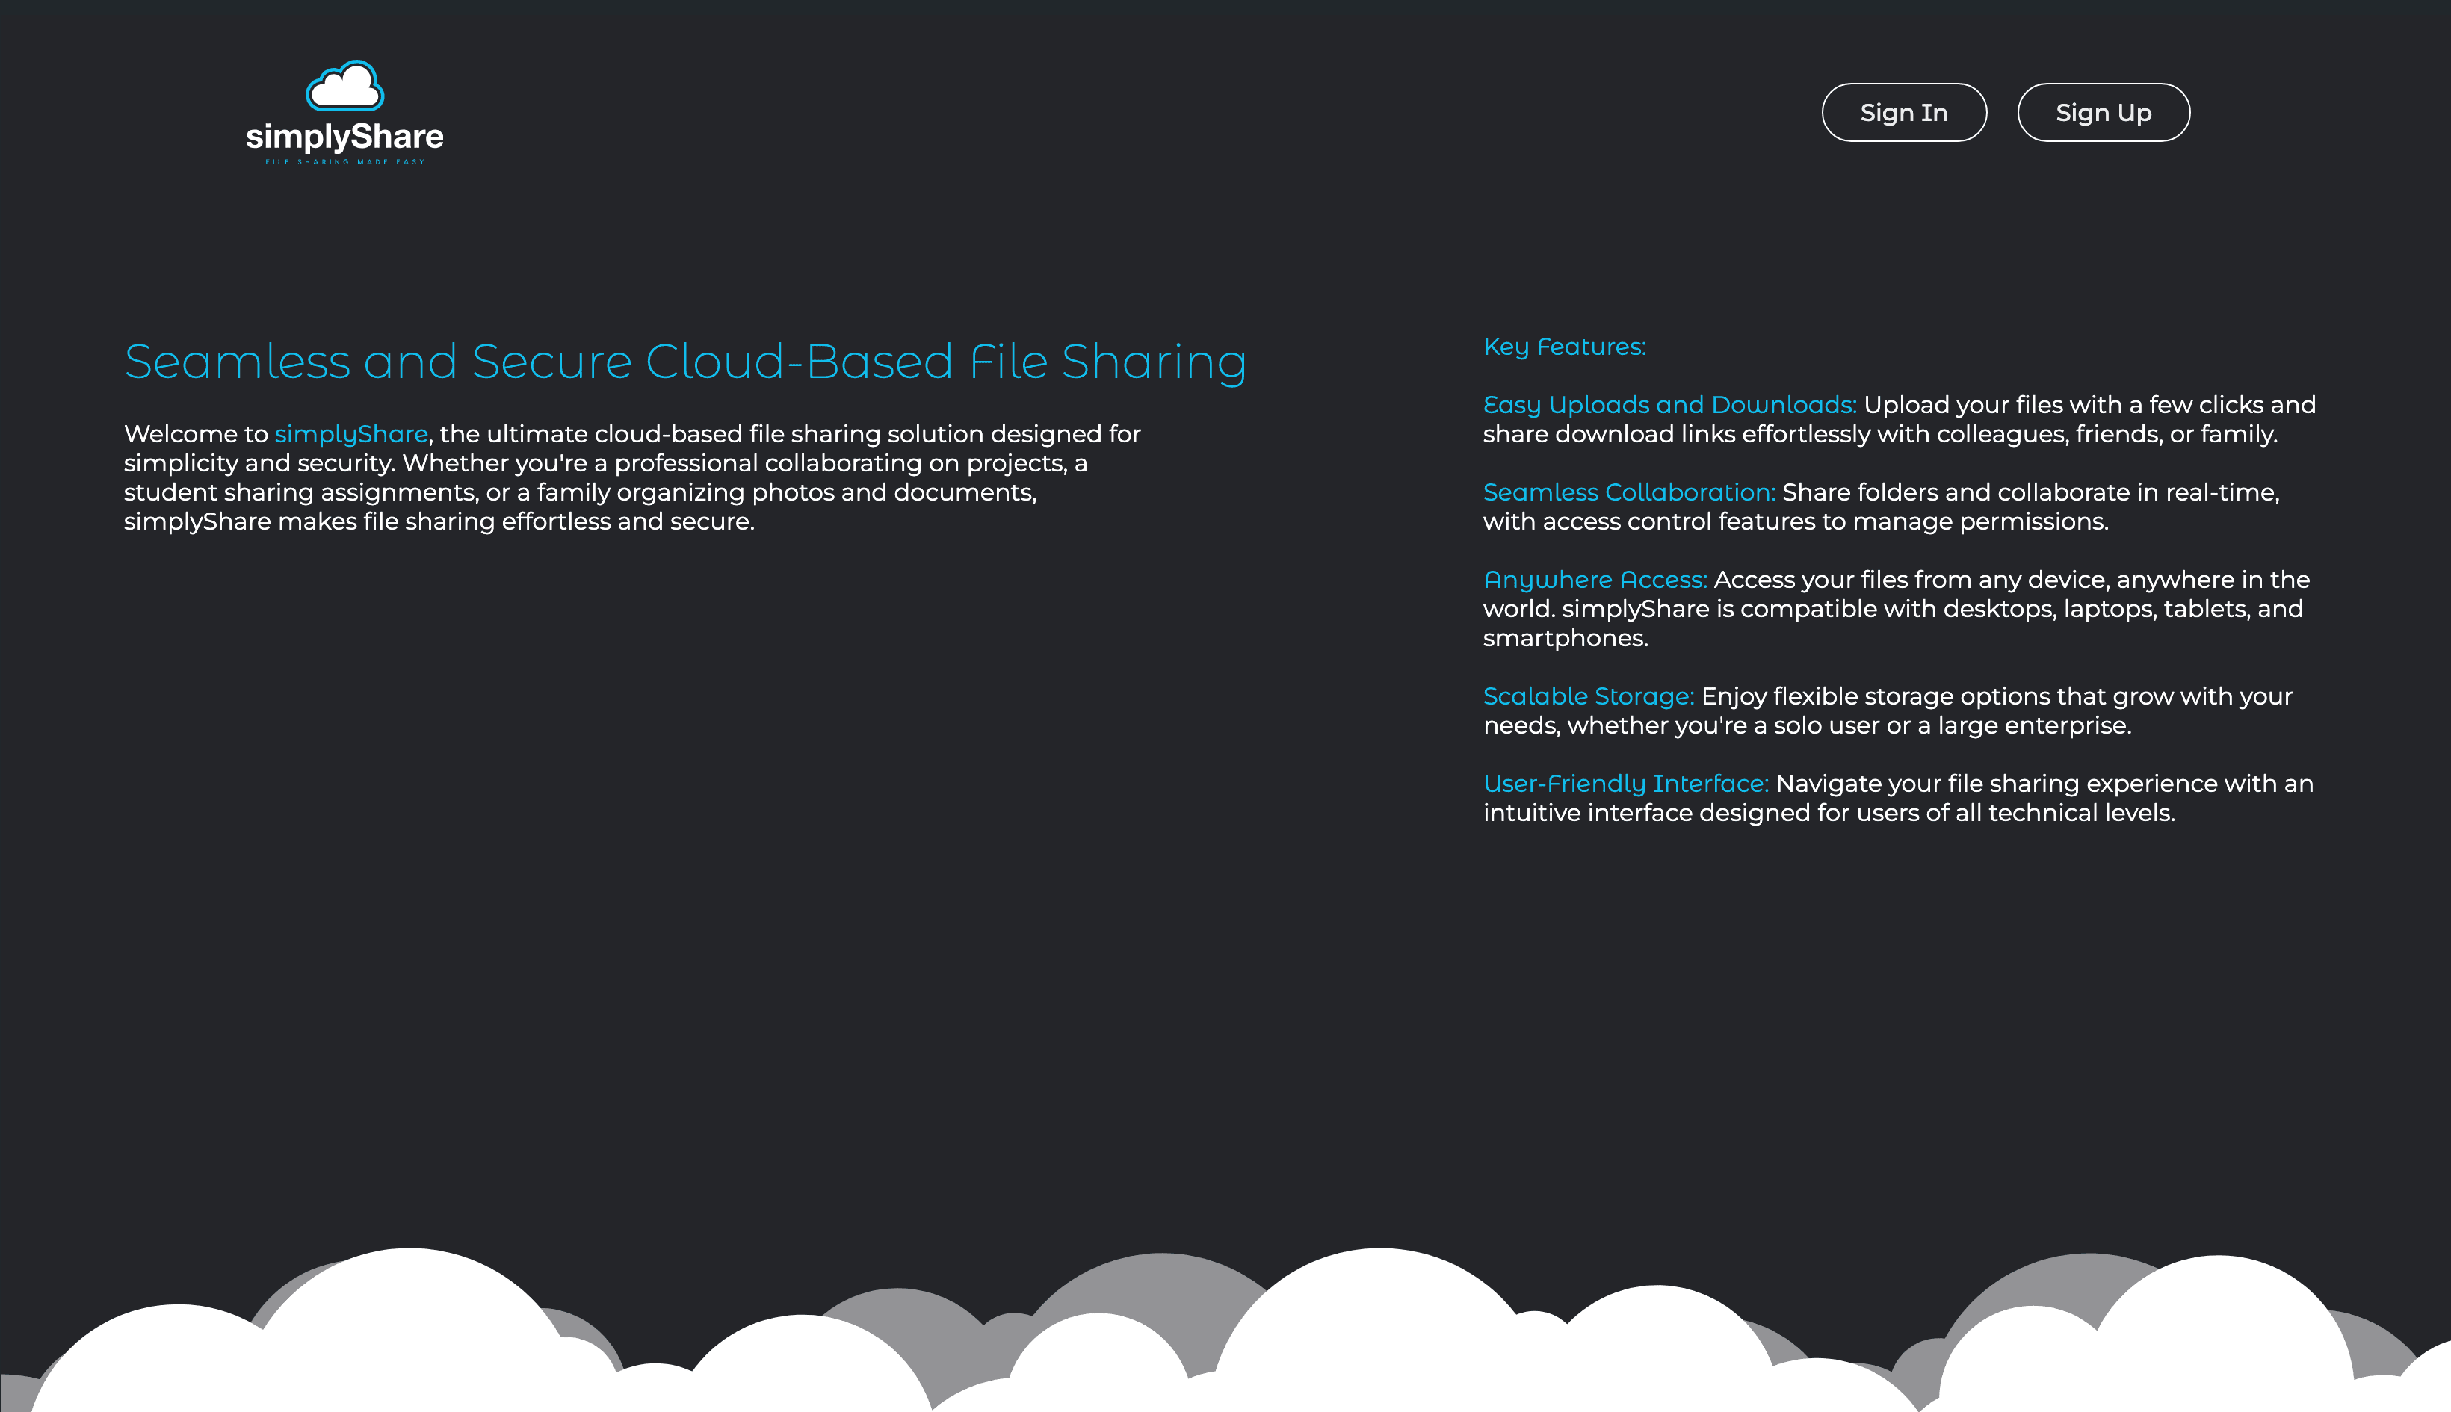Click the simplyShare wordmark under the cloud
Screen dimensions: 2451x1412
[344, 137]
